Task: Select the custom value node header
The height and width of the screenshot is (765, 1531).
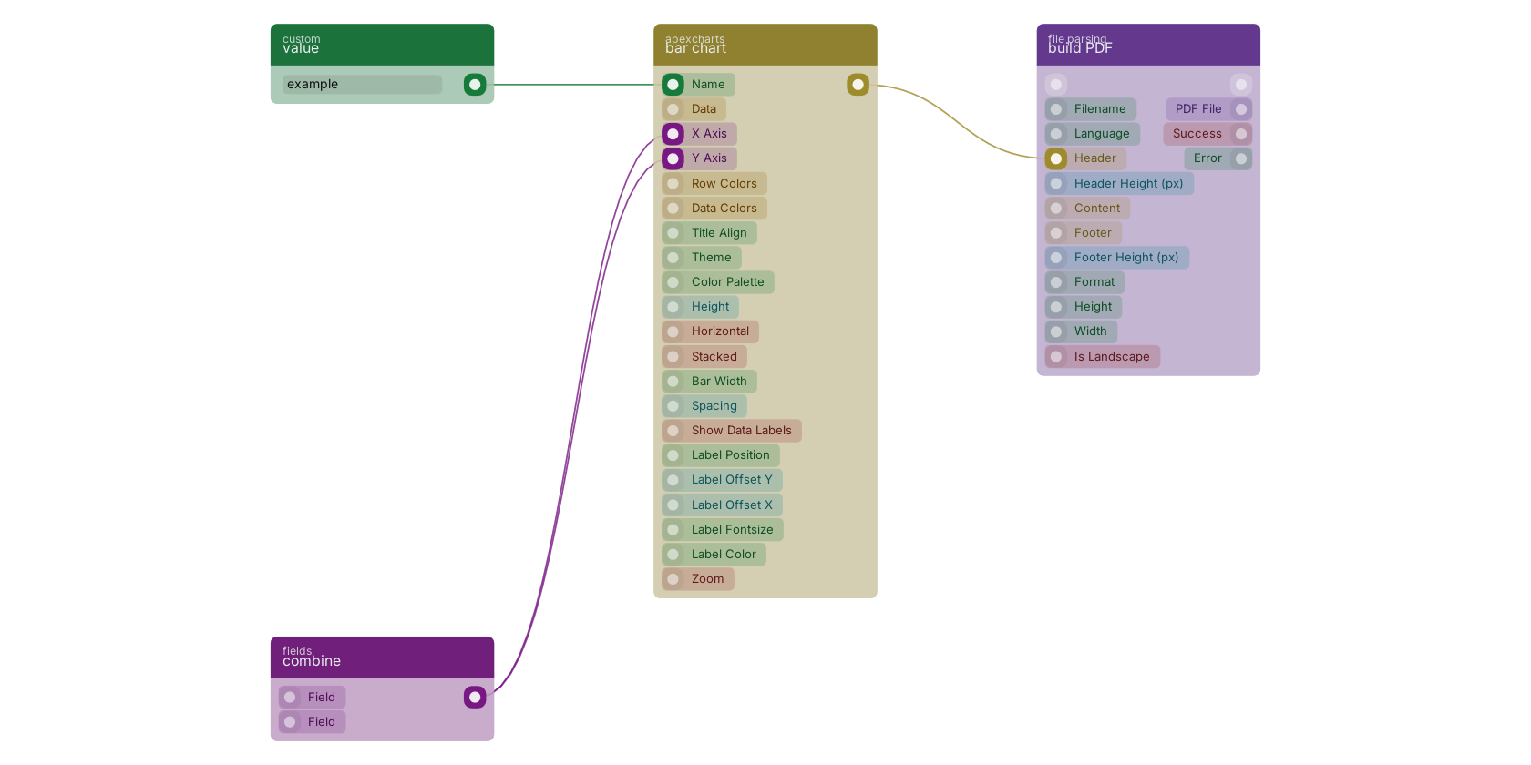Action: point(382,45)
